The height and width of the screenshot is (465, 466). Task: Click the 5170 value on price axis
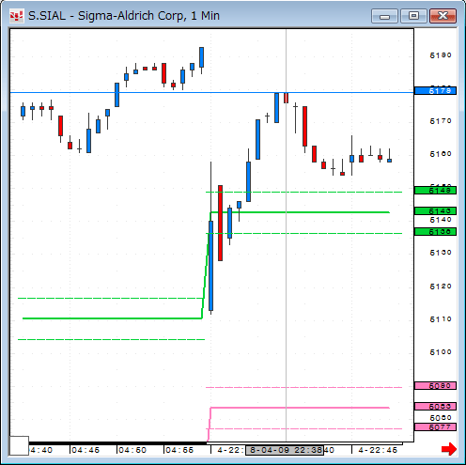441,121
